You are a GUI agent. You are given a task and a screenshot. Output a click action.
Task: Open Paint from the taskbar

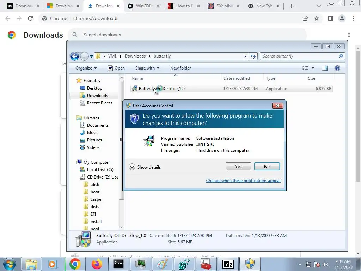coord(162,264)
